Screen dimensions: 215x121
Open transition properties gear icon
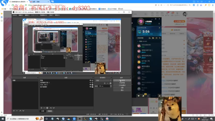point(110,83)
